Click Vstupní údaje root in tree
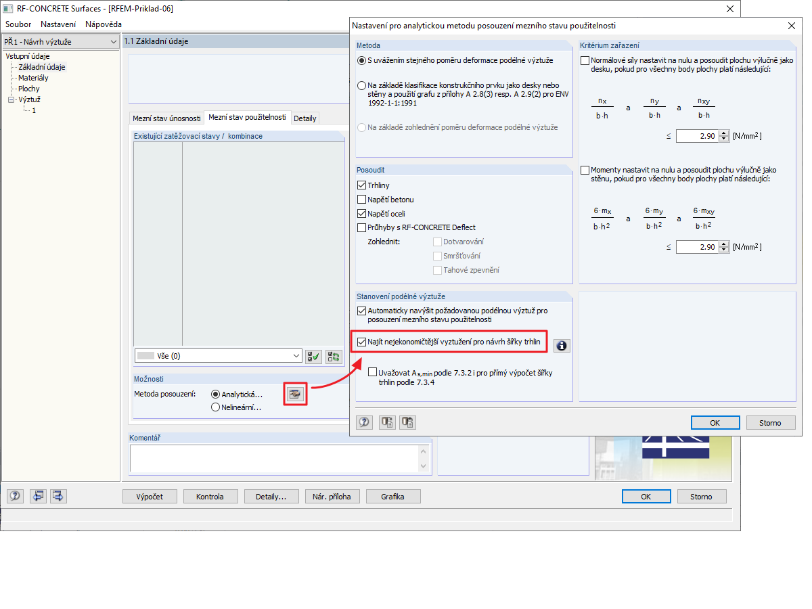812x609 pixels. pos(28,56)
